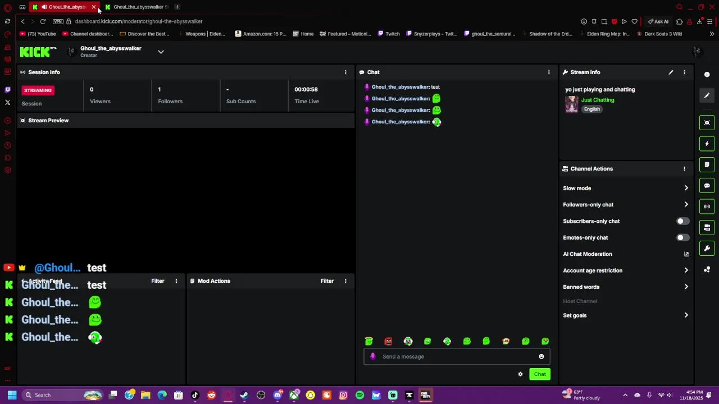Viewport: 719px width, 404px height.
Task: Toggle the broadcast signal widget in right sidebar
Action: 707,206
